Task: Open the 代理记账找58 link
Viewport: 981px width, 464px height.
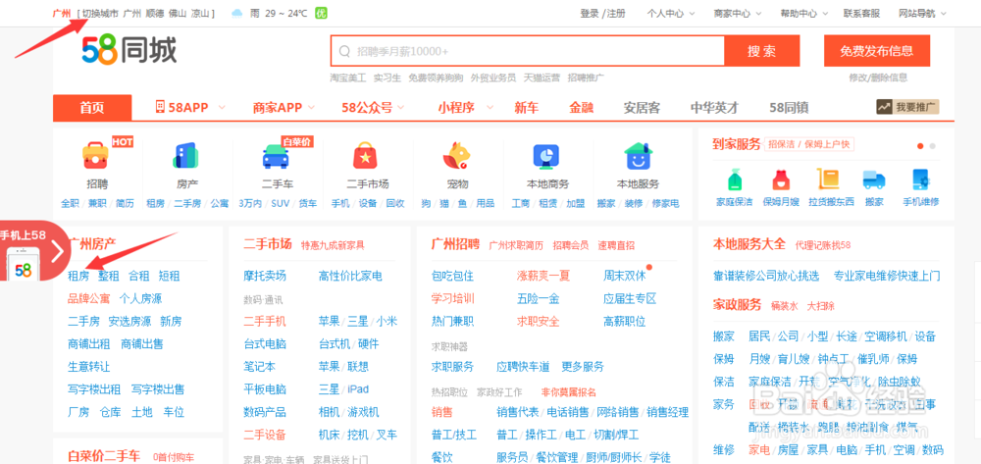Action: [x=823, y=245]
